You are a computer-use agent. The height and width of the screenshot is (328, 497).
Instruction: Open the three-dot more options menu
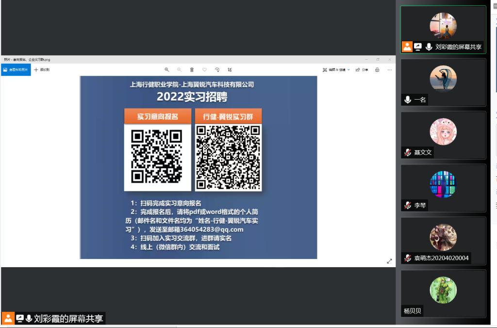click(x=389, y=70)
